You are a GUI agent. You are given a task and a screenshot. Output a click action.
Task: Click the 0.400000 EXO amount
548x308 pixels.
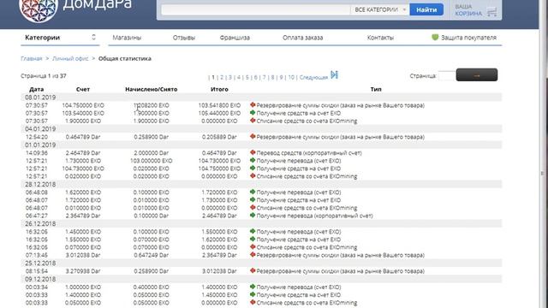click(151, 287)
